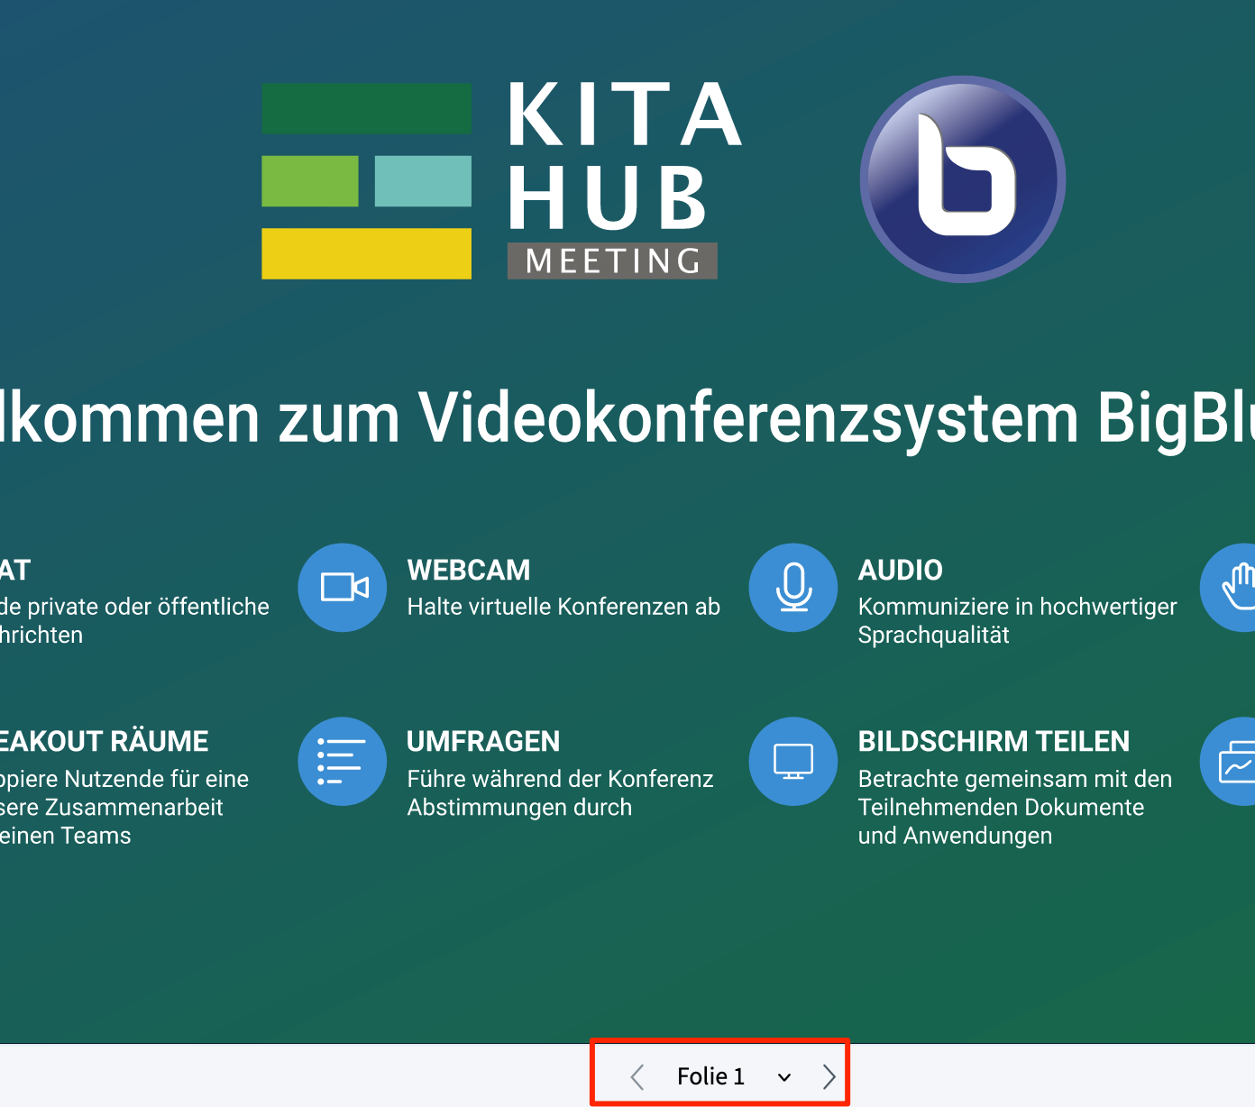
Task: Advance to the next slide arrow
Action: tap(829, 1076)
